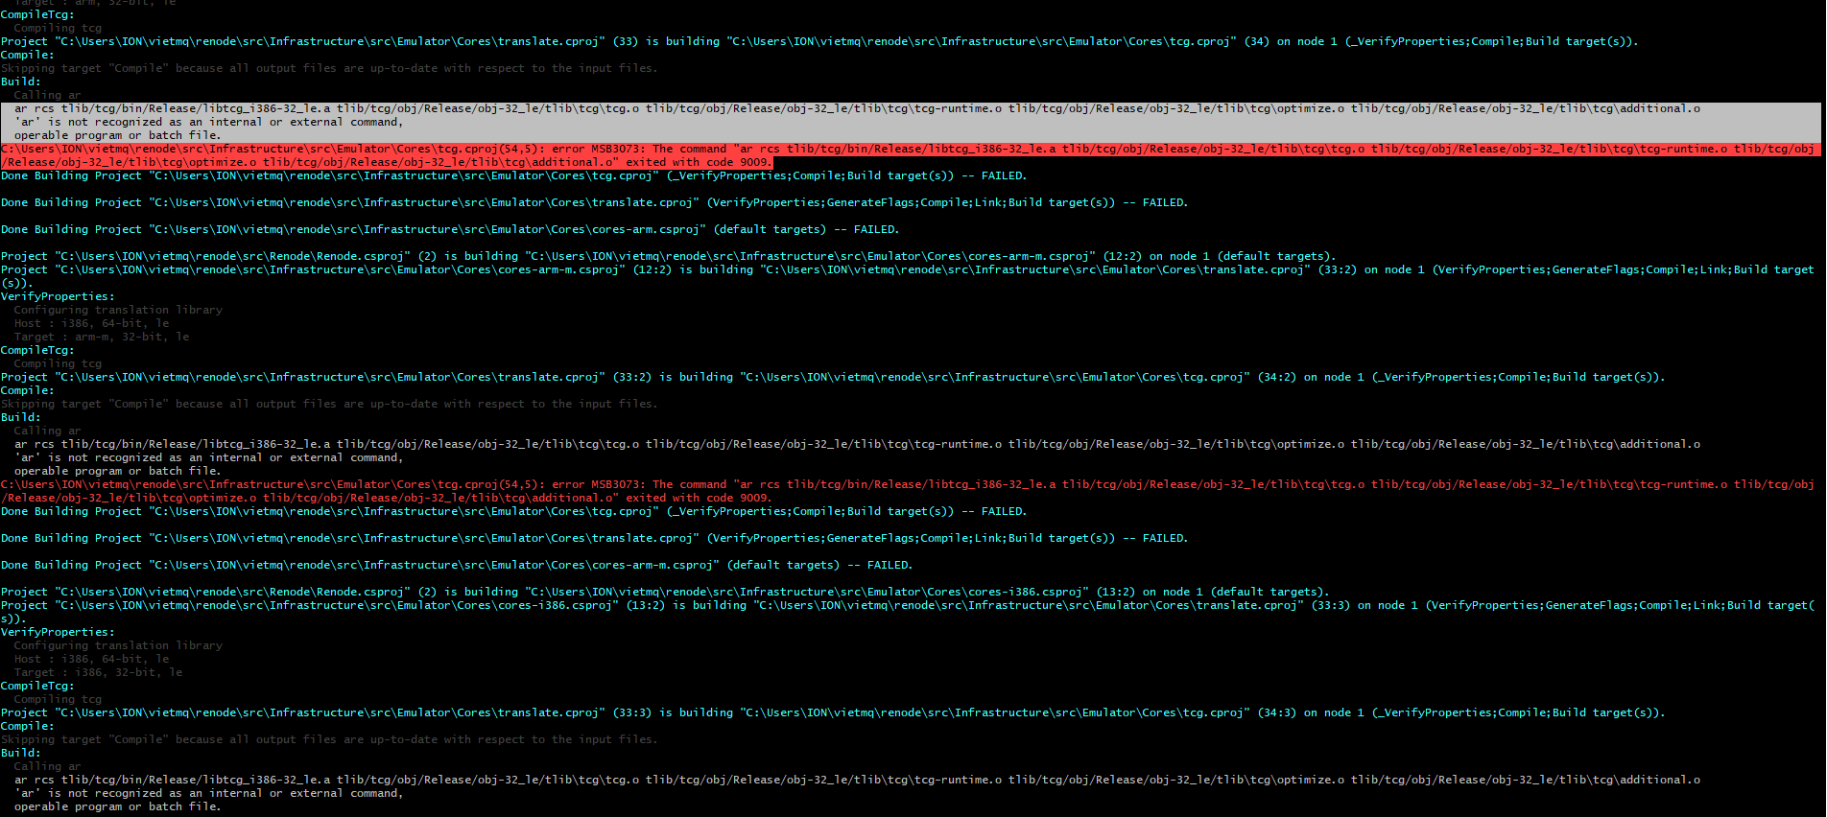Click 'Done Building Project' cores-arm-m.csproj FAILED line
This screenshot has width=1827, height=817.
point(457,565)
